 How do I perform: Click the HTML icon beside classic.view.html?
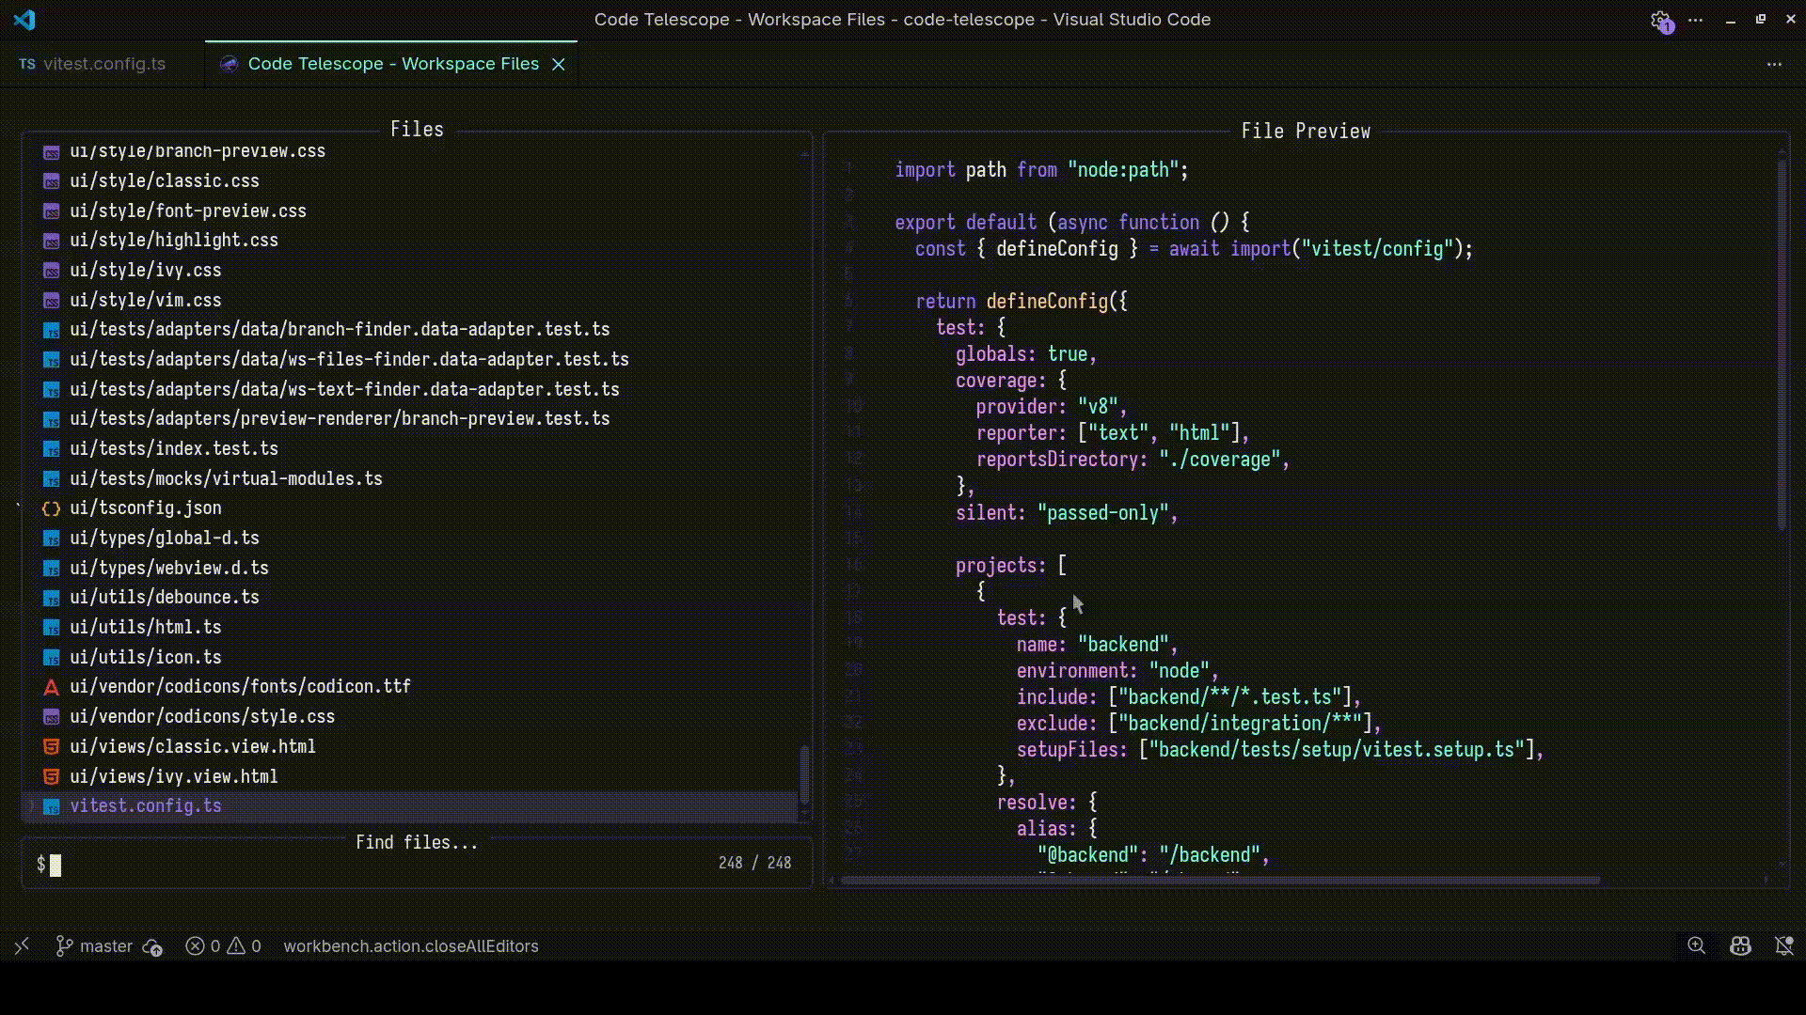pyautogui.click(x=52, y=746)
